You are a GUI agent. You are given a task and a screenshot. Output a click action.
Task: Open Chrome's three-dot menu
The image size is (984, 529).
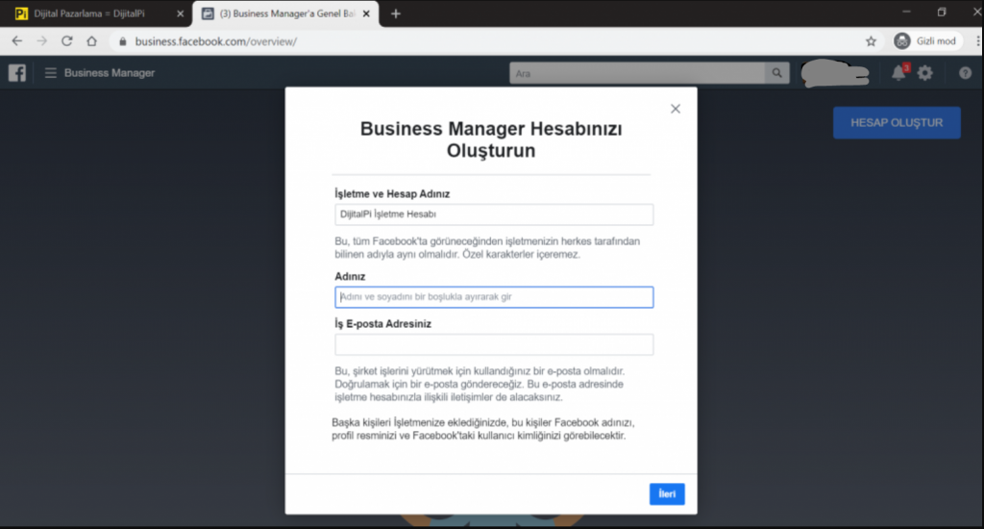(977, 40)
